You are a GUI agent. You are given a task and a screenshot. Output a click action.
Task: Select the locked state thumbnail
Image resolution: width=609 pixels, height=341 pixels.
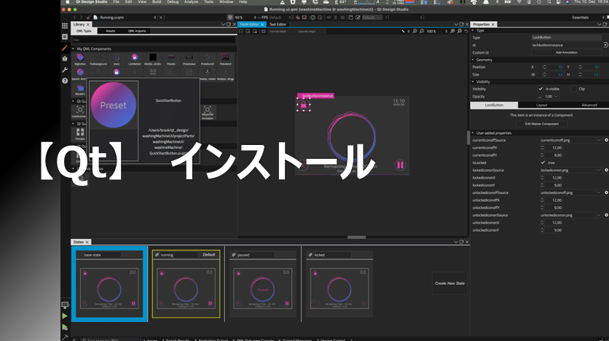pyautogui.click(x=339, y=289)
